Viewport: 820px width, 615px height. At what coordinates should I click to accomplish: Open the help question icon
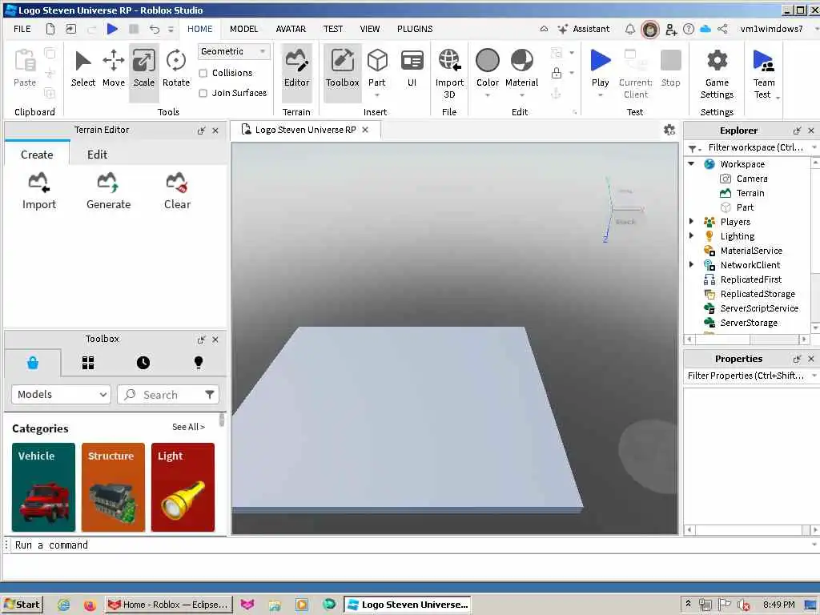click(689, 29)
